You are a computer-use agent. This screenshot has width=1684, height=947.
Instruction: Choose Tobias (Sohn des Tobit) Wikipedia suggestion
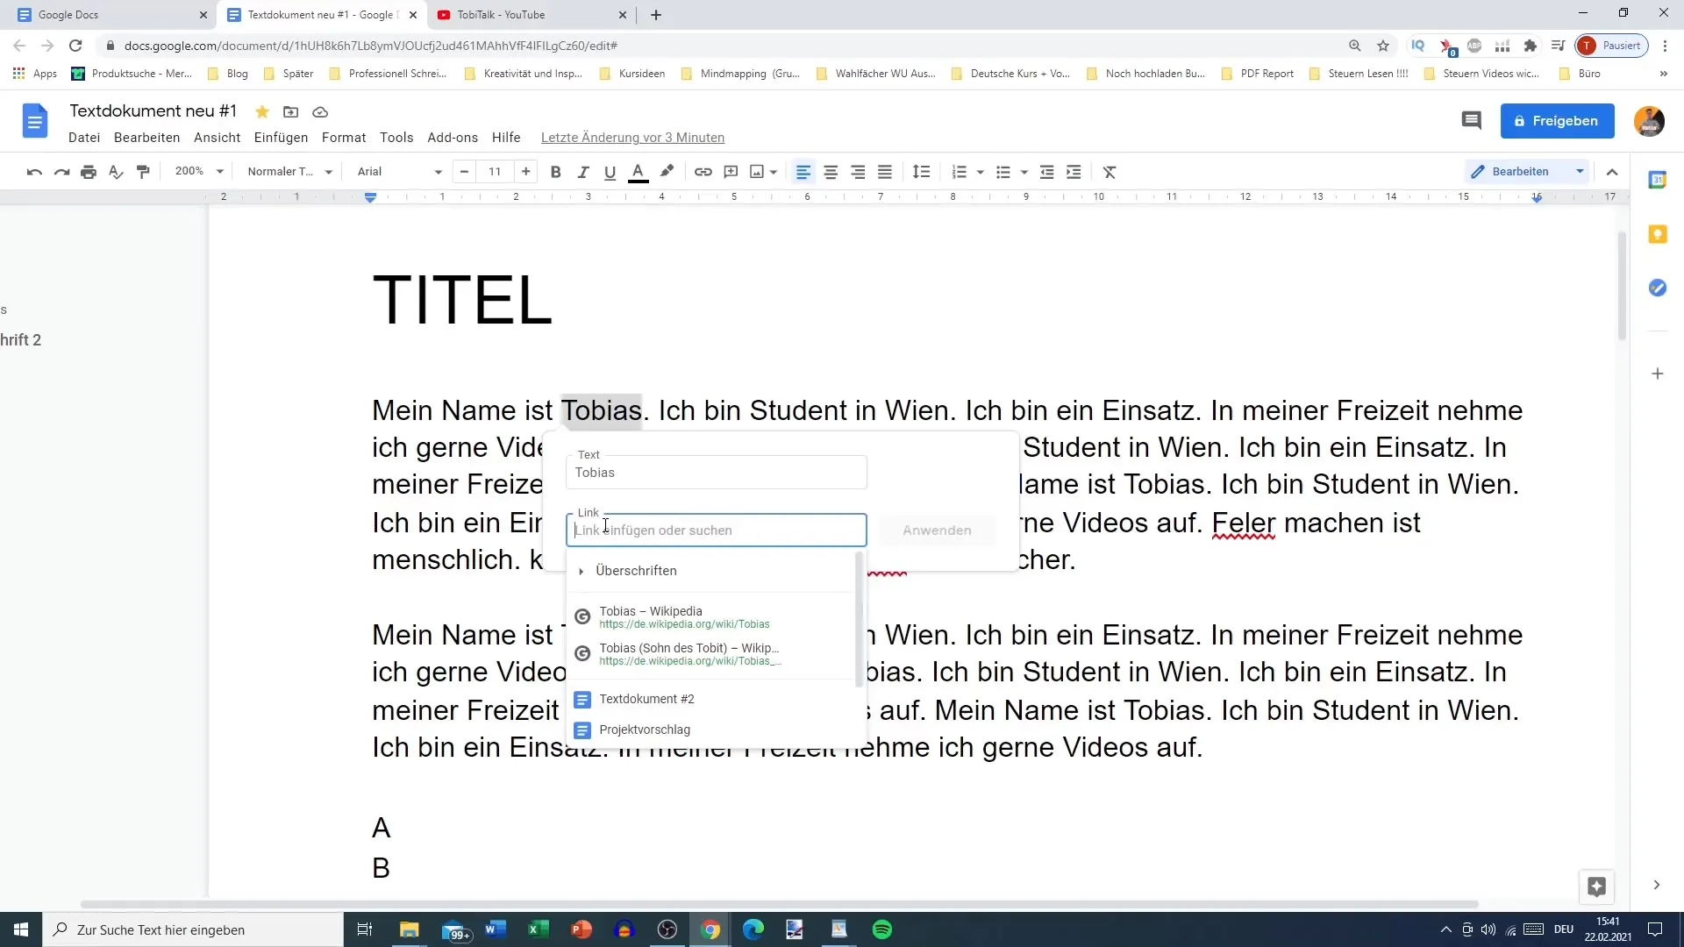[710, 654]
